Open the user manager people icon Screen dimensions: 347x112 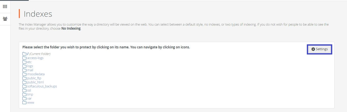[x=5, y=19]
